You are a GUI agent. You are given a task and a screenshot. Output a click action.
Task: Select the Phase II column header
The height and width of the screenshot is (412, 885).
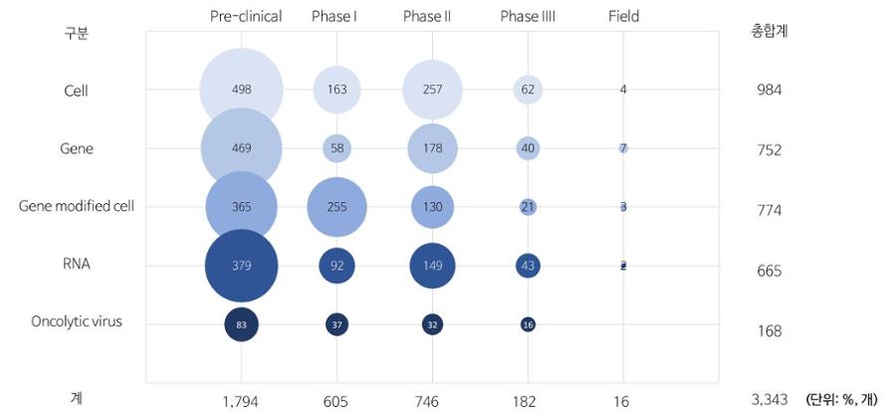428,16
